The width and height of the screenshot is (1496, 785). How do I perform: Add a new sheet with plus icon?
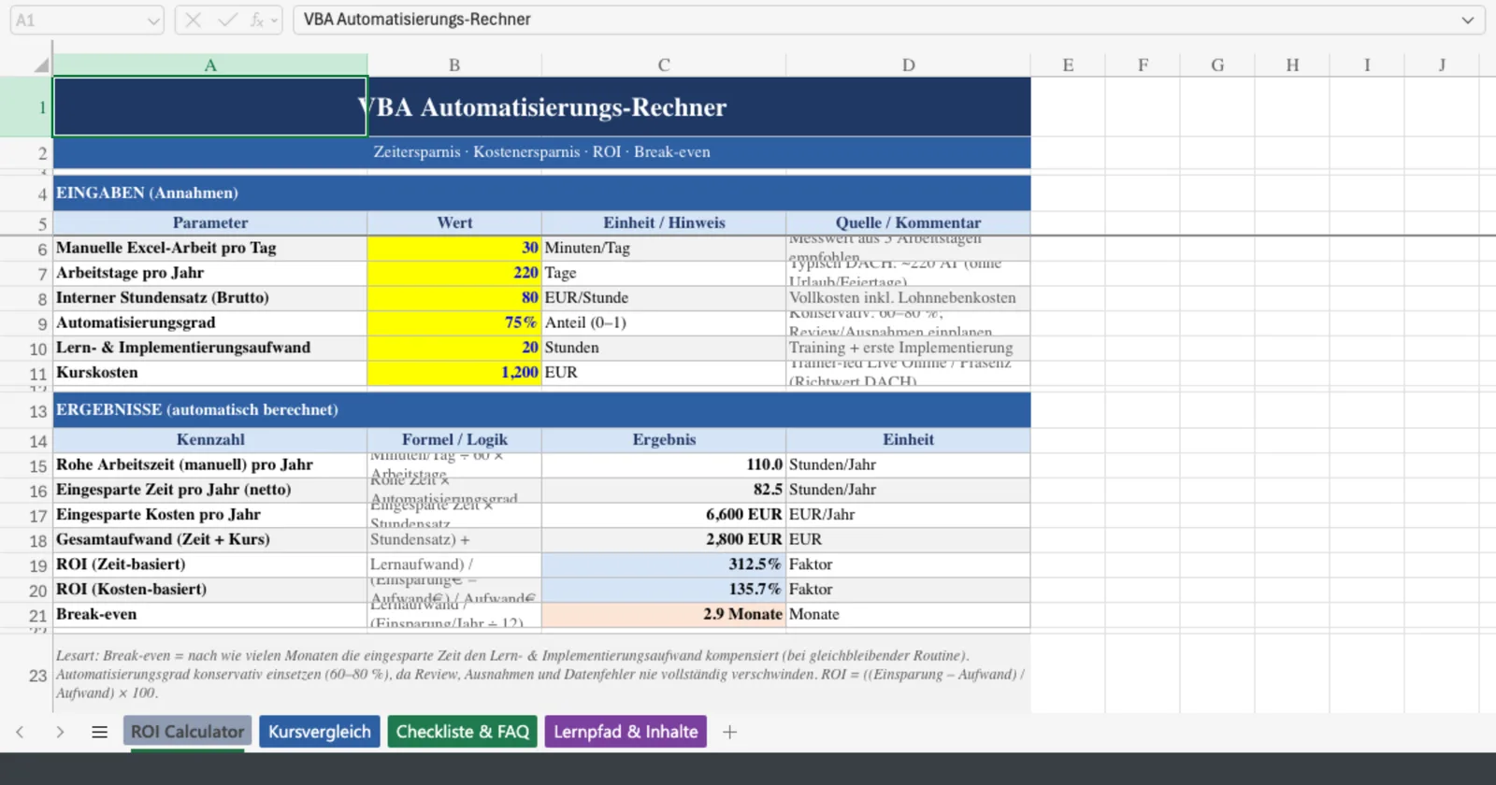(x=729, y=732)
